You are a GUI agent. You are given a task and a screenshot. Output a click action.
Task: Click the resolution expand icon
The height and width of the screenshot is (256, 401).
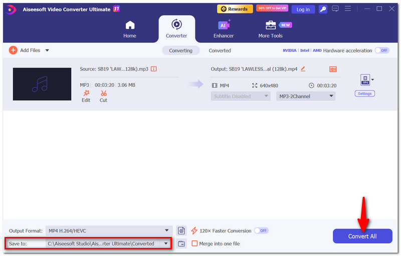coord(255,86)
